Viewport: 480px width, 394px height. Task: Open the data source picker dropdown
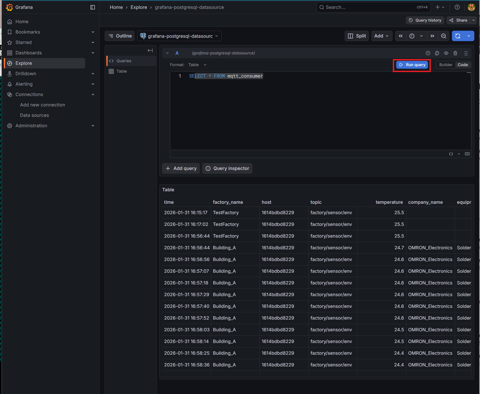[x=179, y=36]
